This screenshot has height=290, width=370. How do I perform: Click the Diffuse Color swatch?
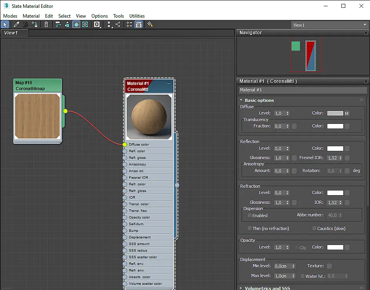pos(335,113)
